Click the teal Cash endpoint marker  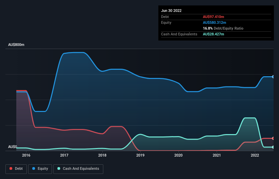click(x=273, y=147)
